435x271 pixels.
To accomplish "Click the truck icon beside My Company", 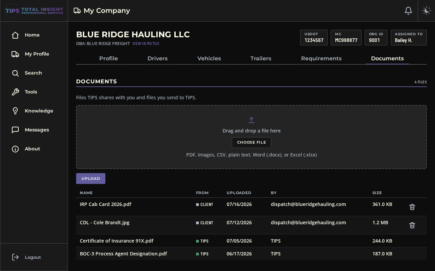I will pyautogui.click(x=77, y=11).
